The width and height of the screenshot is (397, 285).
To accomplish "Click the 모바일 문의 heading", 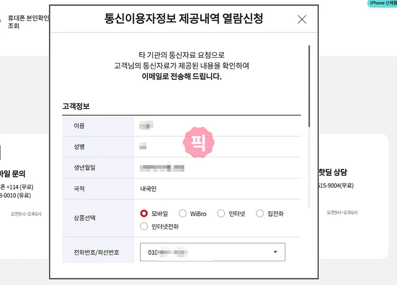I will (x=12, y=174).
